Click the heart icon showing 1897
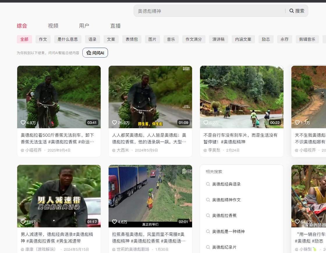 coord(23,222)
